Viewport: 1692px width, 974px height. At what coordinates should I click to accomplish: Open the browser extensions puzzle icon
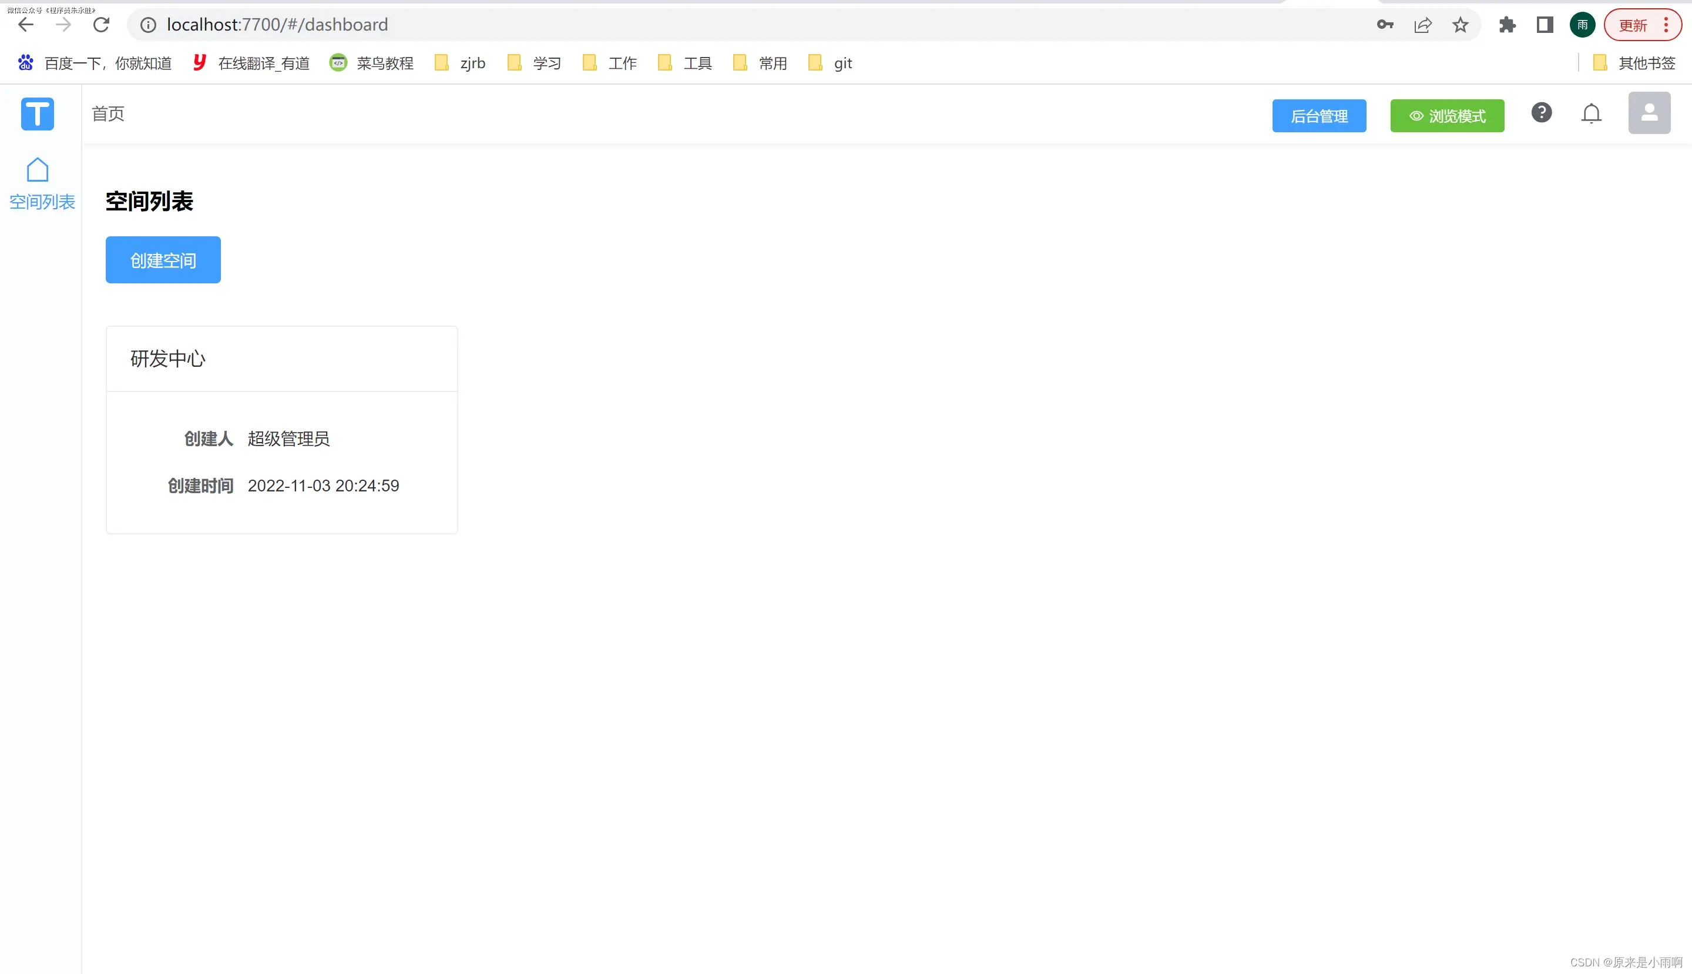(1507, 25)
